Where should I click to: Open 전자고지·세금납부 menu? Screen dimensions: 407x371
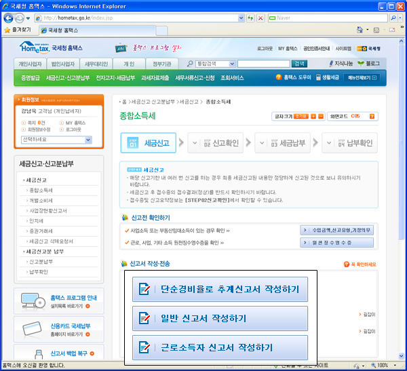click(115, 77)
